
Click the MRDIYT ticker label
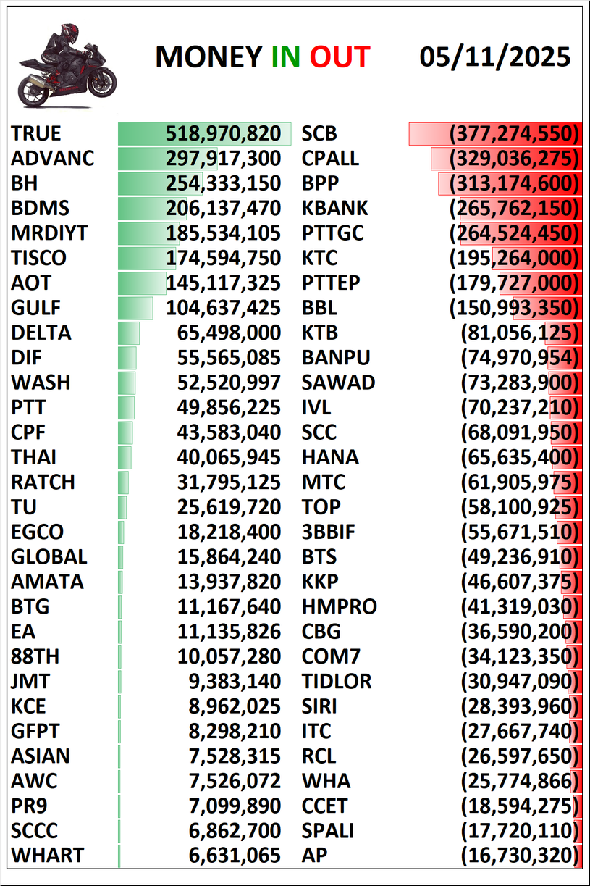tap(49, 233)
